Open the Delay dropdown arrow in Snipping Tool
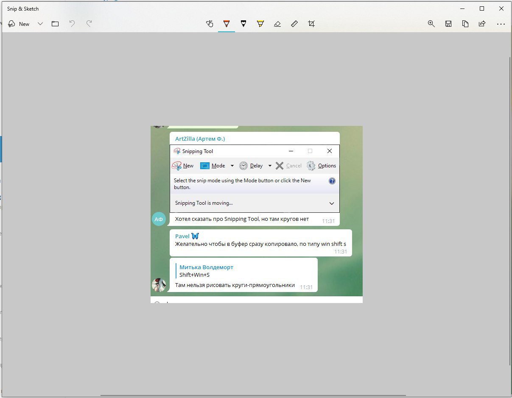 (270, 166)
